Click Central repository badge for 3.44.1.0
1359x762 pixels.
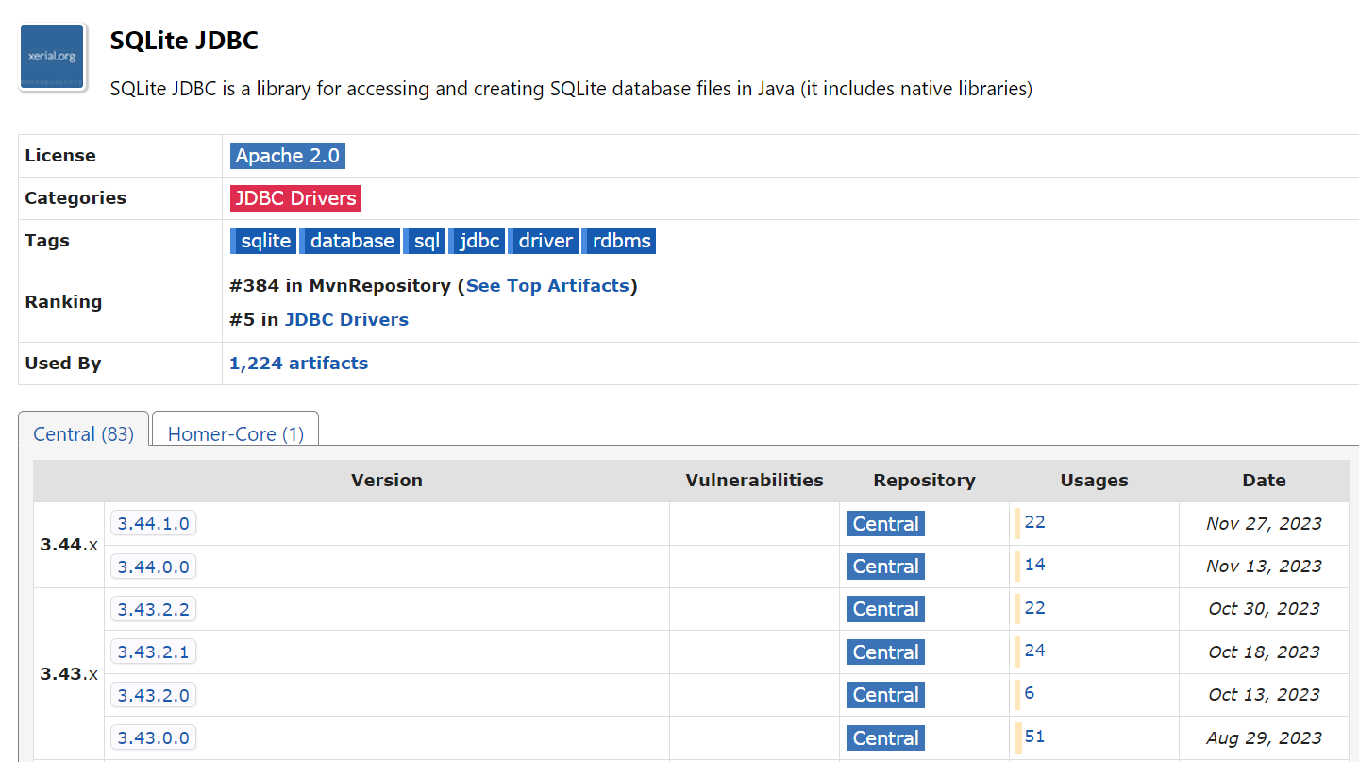point(886,524)
